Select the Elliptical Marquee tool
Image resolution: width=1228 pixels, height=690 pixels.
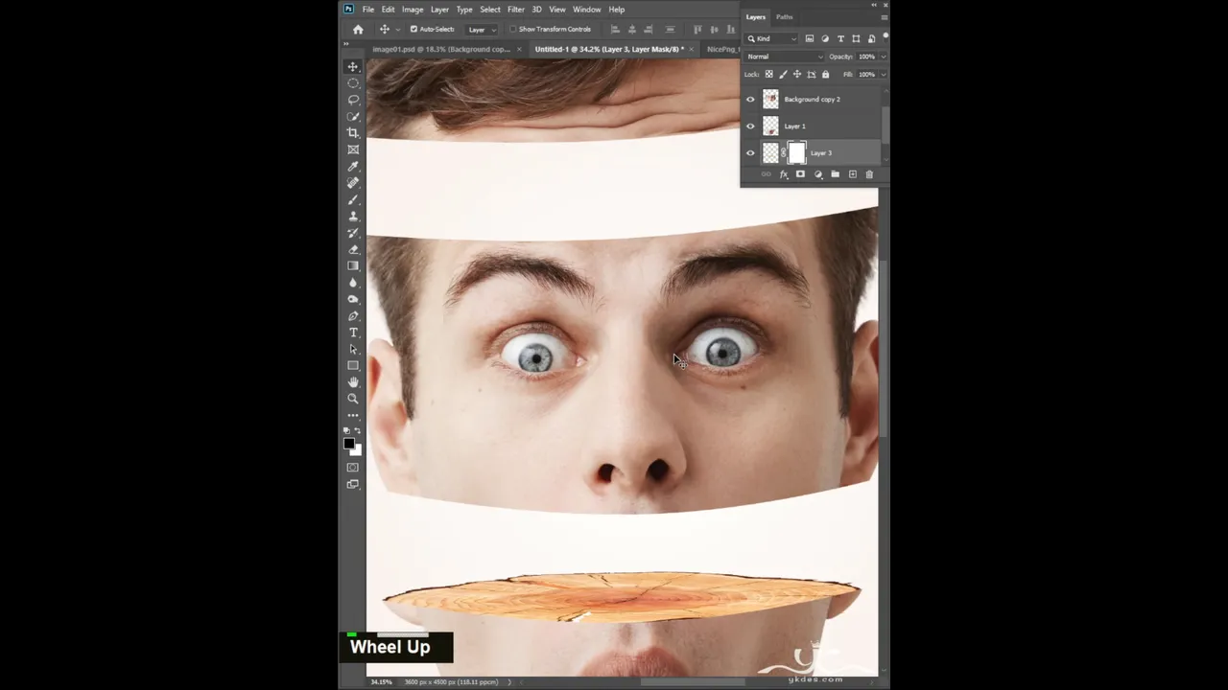point(353,83)
